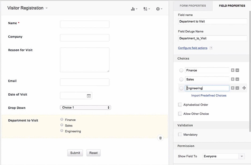
Task: Expand the Show Field To Everyone dropdown
Action: (224, 156)
